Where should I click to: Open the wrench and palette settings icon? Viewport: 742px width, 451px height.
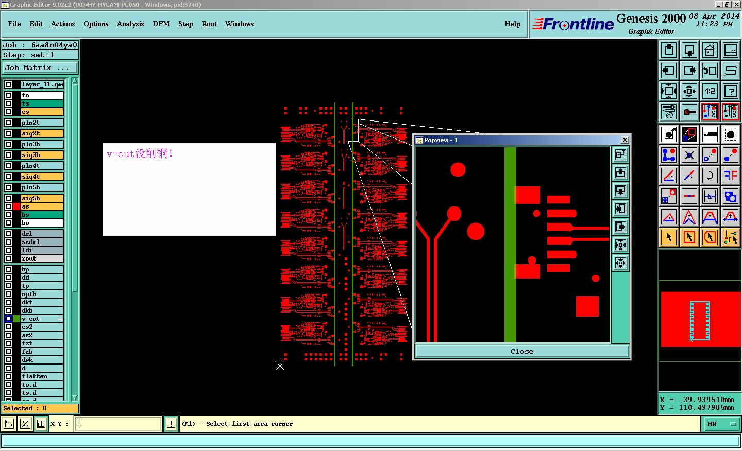669,112
